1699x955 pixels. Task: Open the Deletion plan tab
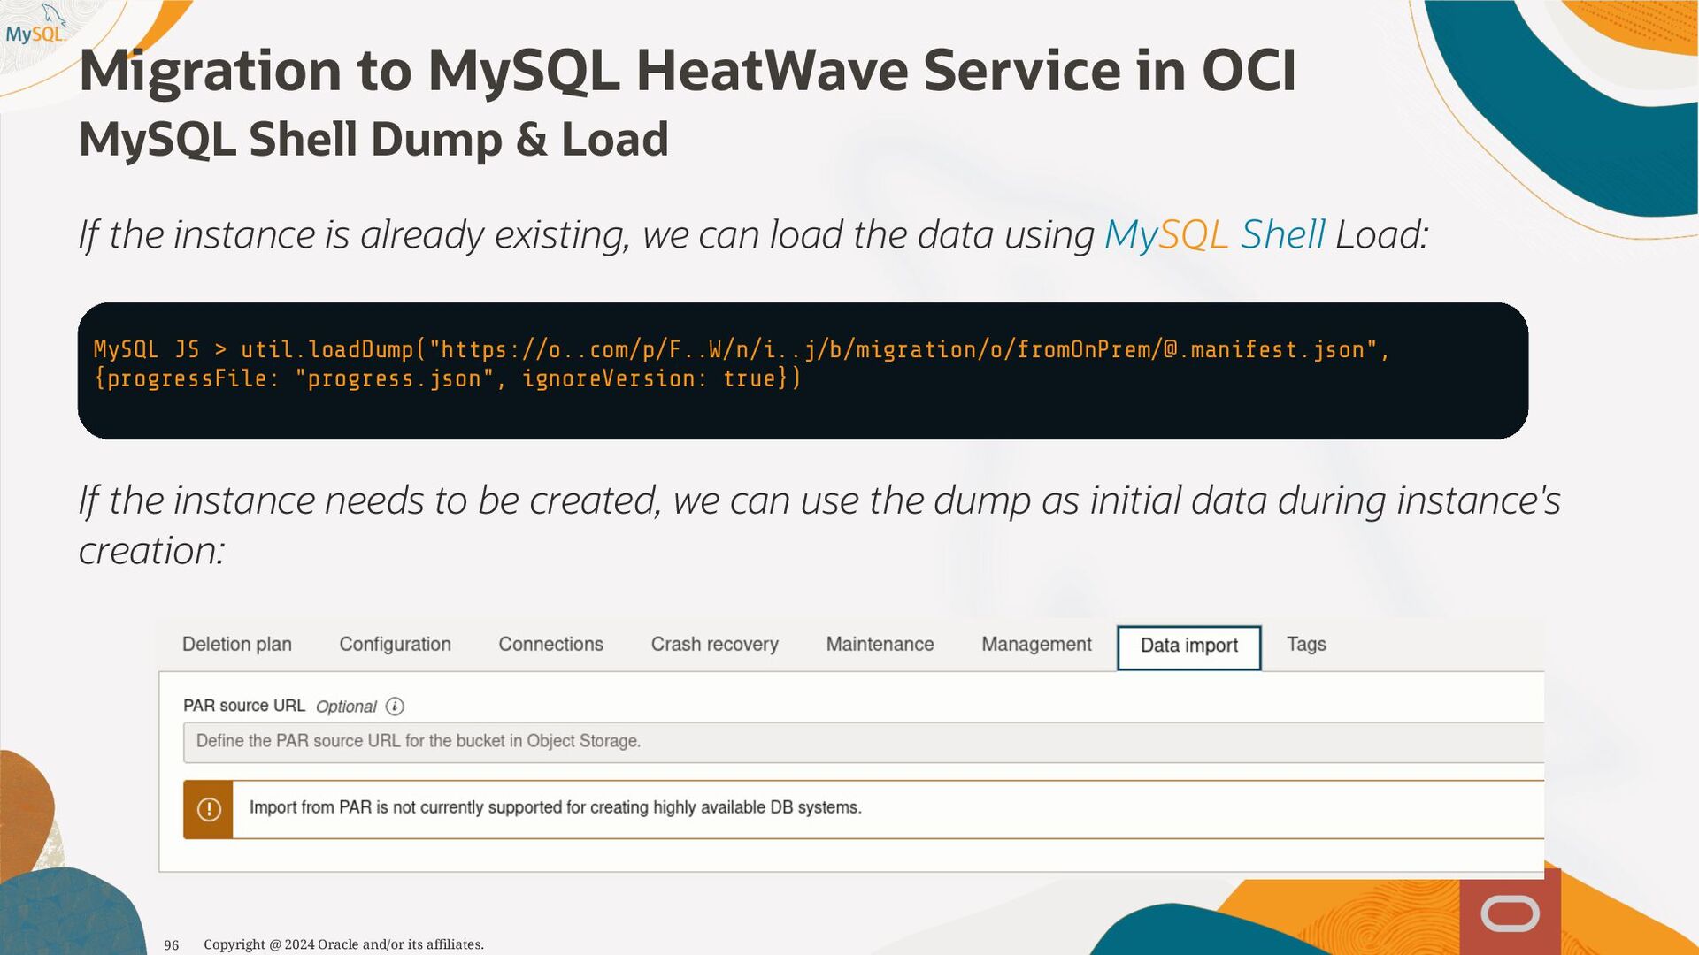(236, 645)
